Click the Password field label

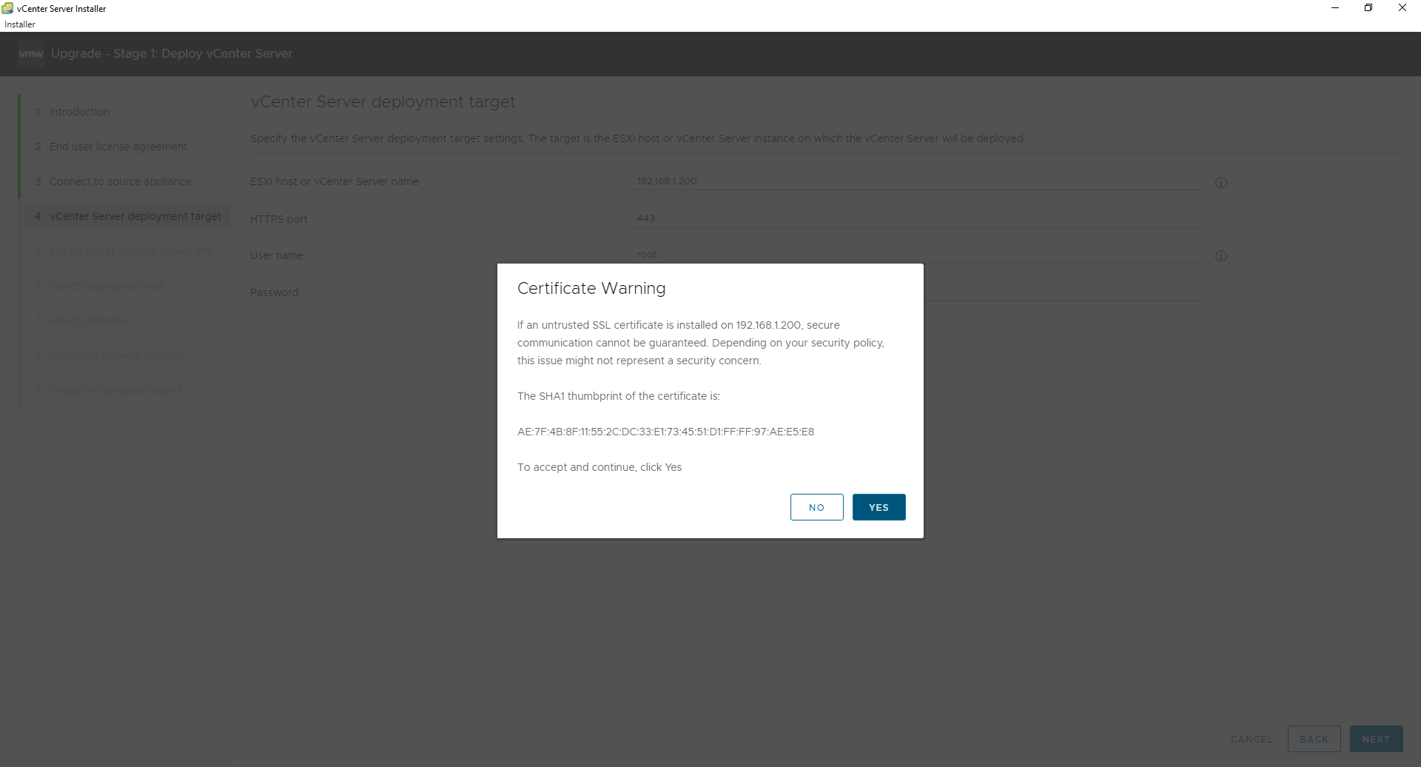[x=274, y=292]
